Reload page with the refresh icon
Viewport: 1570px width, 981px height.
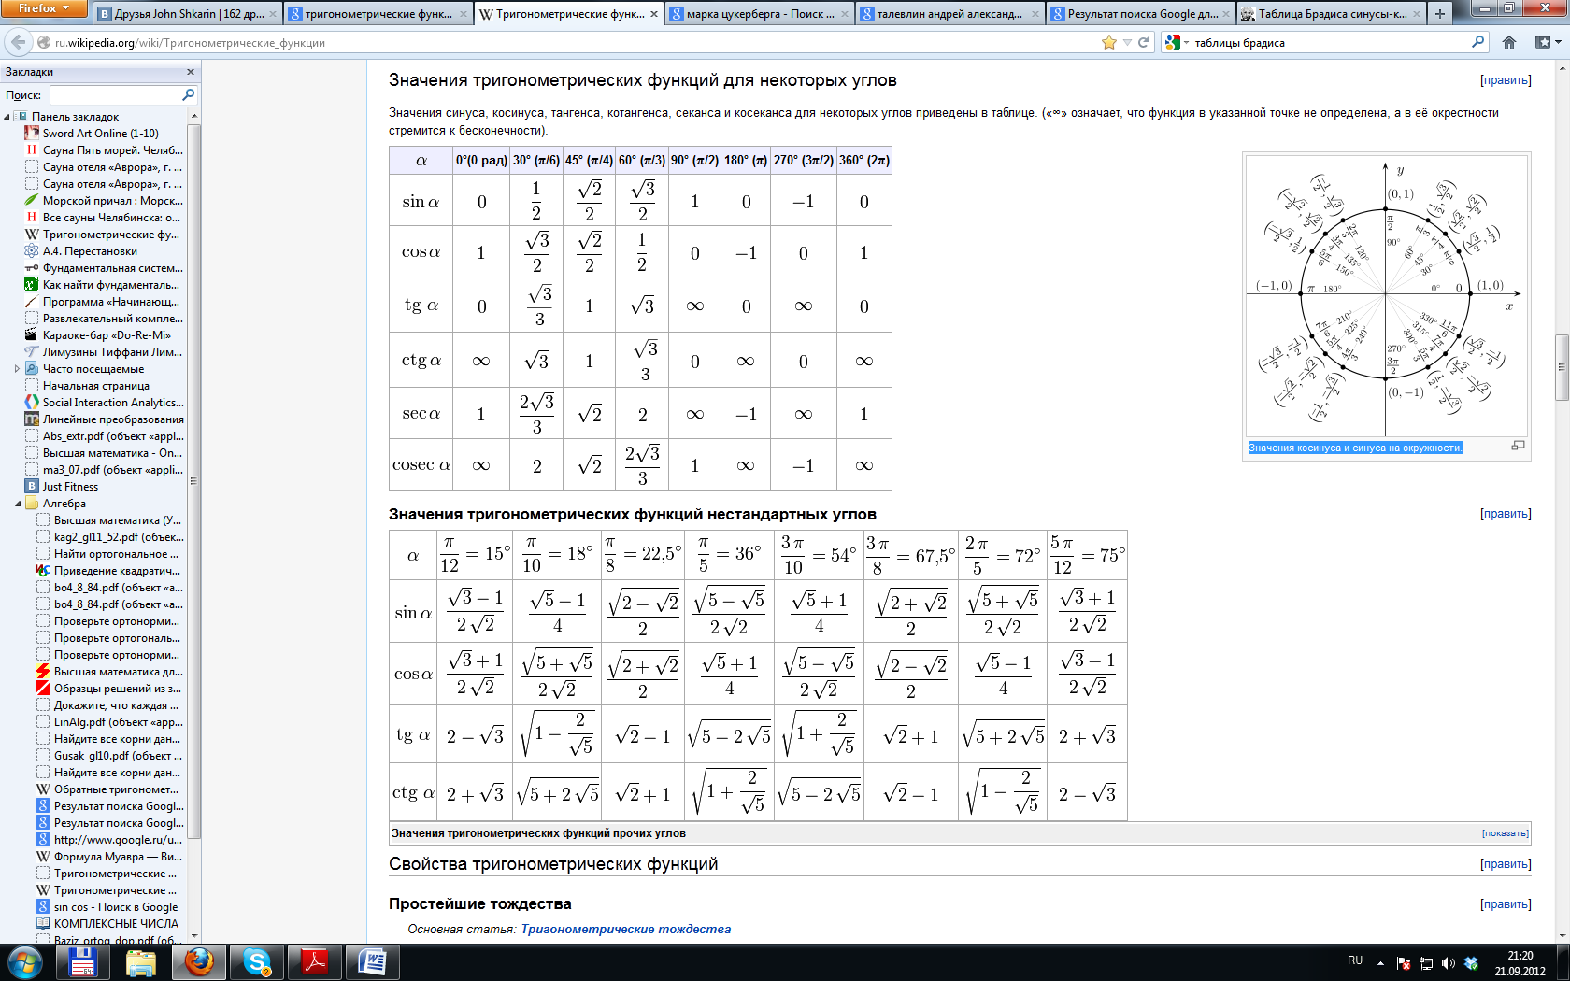coord(1143,42)
